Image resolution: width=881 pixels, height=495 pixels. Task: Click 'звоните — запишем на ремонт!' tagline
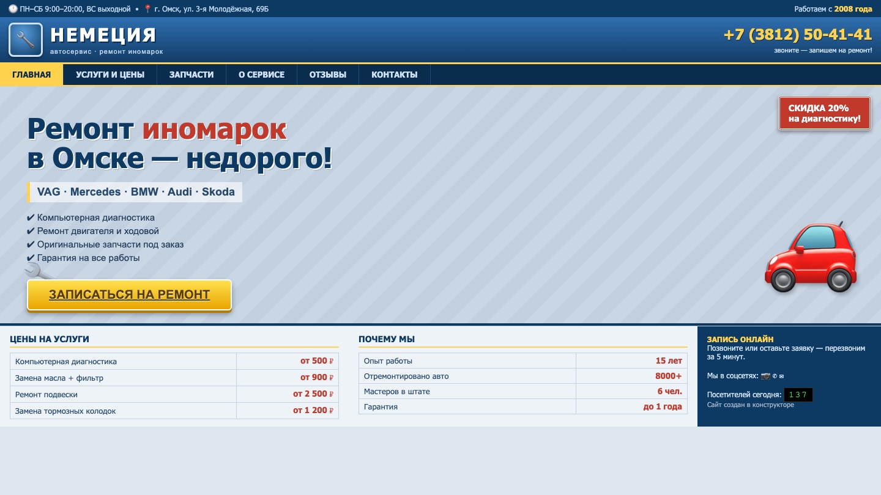823,51
